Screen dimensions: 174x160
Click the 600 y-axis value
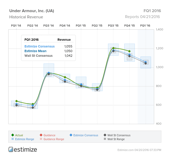(x=159, y=105)
